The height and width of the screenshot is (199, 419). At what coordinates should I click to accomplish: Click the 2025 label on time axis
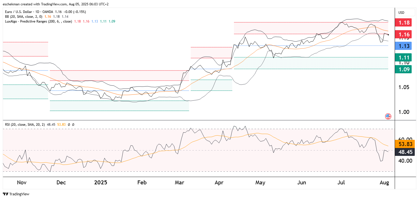click(x=101, y=183)
